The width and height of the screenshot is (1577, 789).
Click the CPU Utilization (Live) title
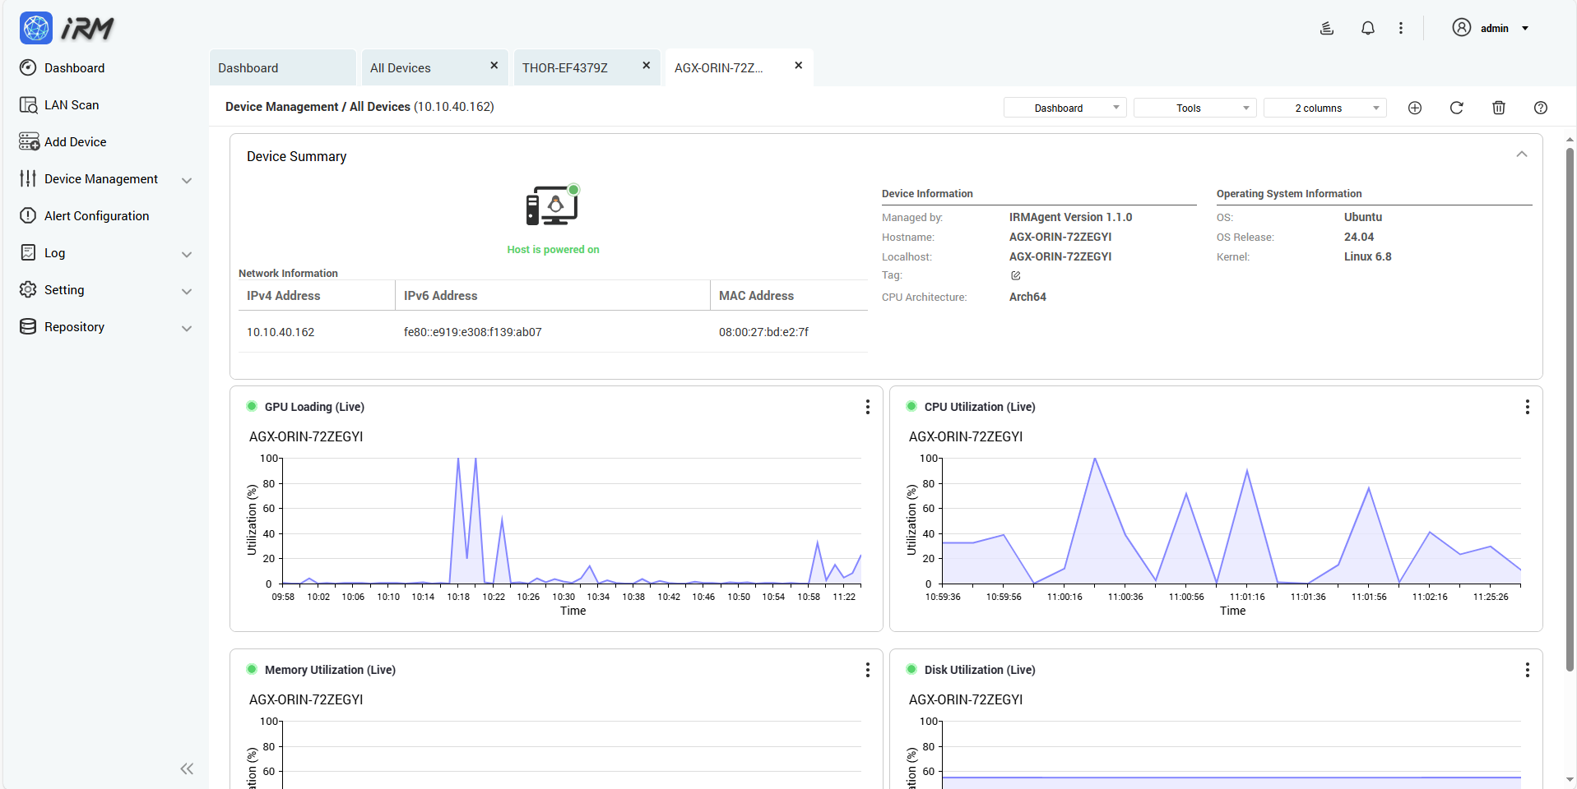click(x=980, y=407)
